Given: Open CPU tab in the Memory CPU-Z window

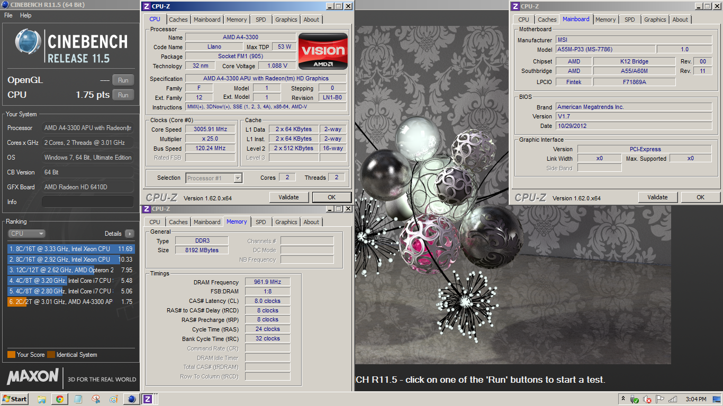Looking at the screenshot, I should [x=155, y=222].
